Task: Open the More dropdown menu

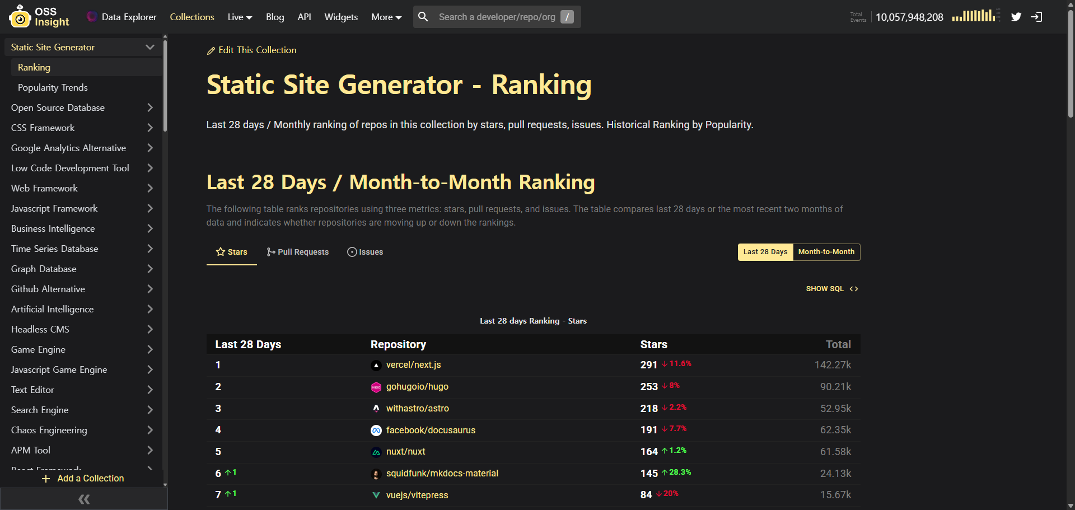Action: tap(386, 17)
